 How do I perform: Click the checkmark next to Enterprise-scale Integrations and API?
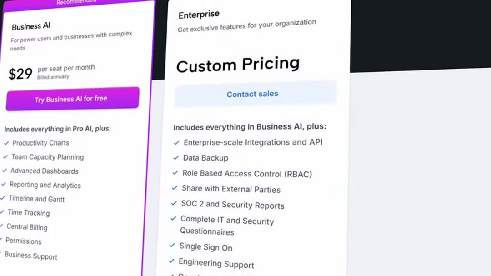click(x=176, y=143)
